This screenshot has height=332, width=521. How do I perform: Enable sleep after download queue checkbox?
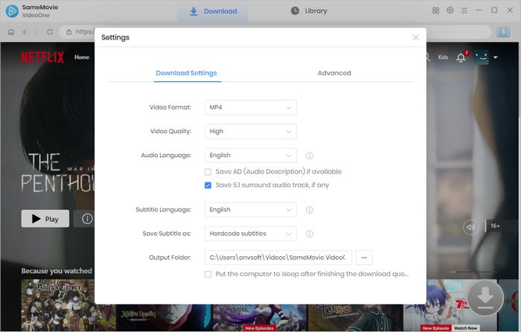click(x=208, y=274)
